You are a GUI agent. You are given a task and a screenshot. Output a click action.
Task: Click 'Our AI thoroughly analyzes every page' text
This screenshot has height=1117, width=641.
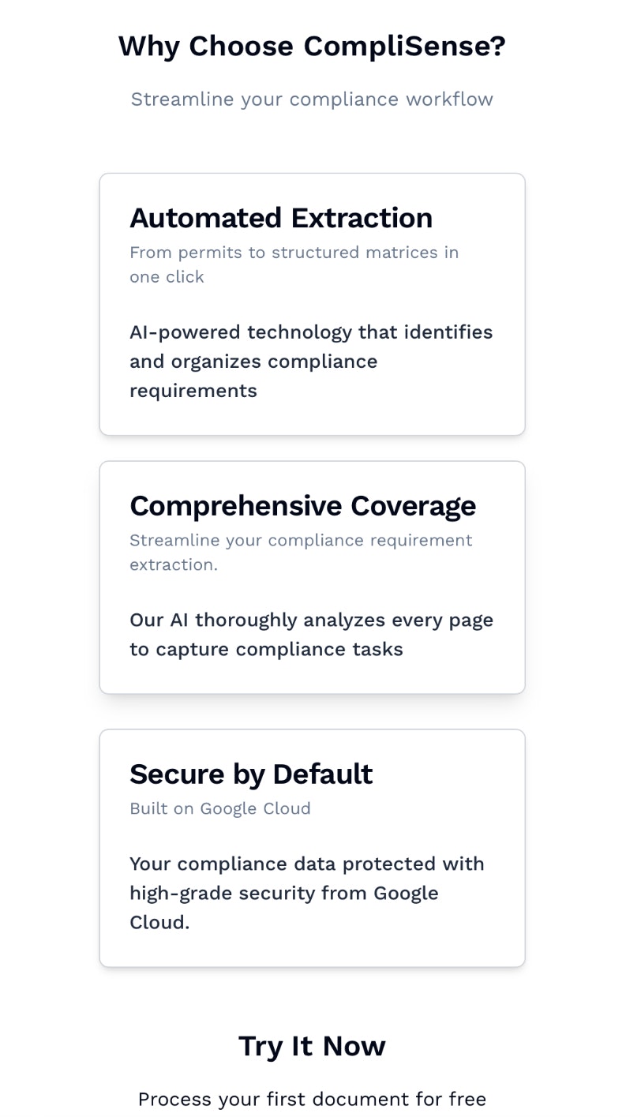click(311, 620)
